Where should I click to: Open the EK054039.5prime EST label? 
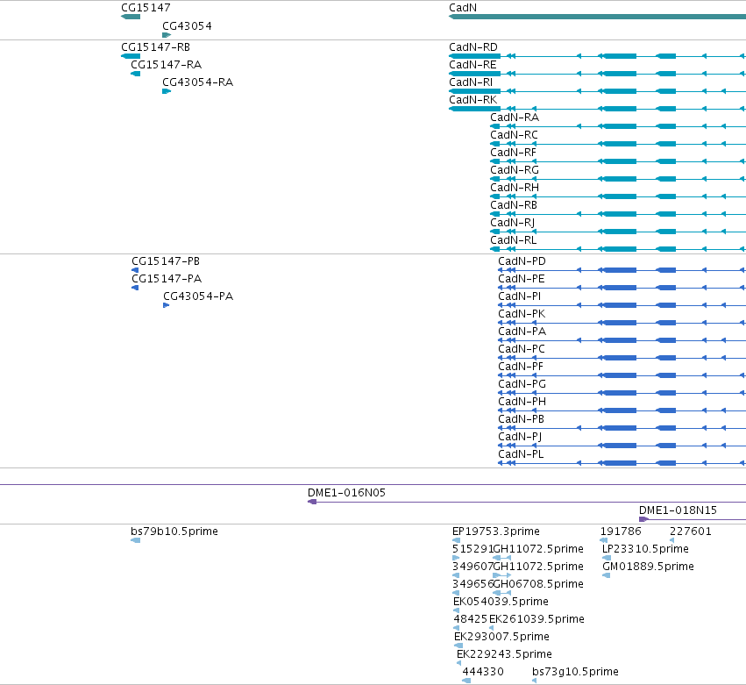pyautogui.click(x=501, y=603)
